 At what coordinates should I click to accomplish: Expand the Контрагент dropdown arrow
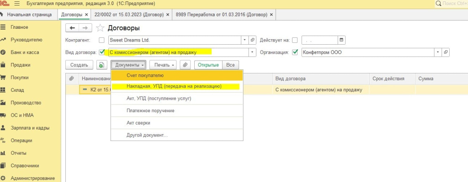(245, 40)
